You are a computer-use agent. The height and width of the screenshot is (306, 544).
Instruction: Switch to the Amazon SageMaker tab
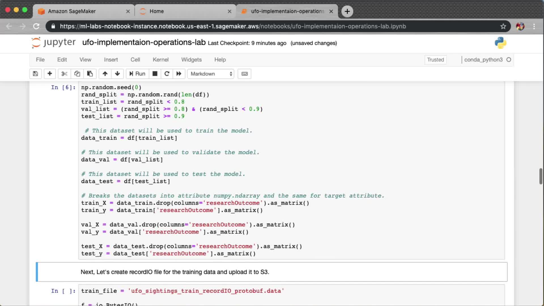(72, 11)
